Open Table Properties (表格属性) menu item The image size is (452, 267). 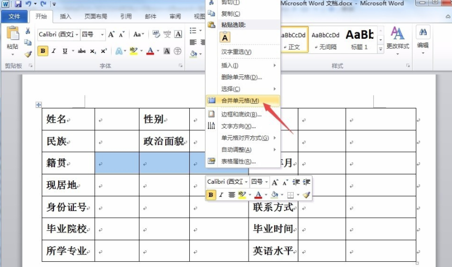[242, 161]
